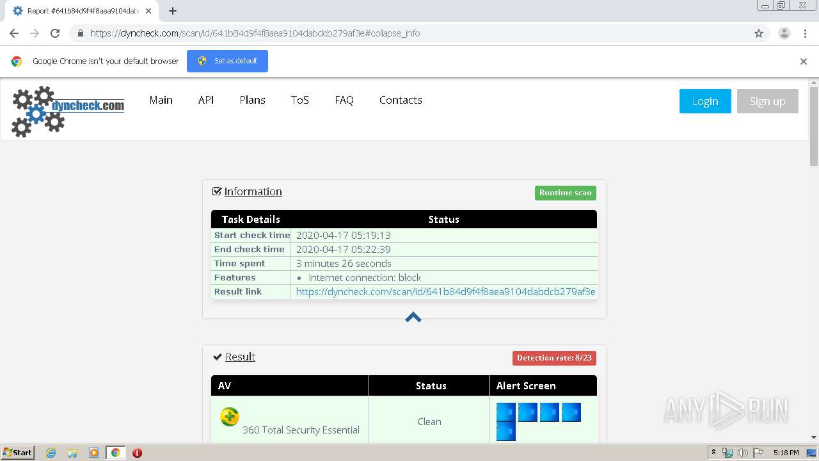Click the Chrome taskbar icon
The width and height of the screenshot is (819, 461).
pyautogui.click(x=115, y=453)
